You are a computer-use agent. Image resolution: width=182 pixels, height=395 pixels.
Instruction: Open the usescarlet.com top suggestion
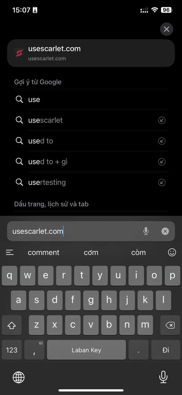[x=91, y=53]
